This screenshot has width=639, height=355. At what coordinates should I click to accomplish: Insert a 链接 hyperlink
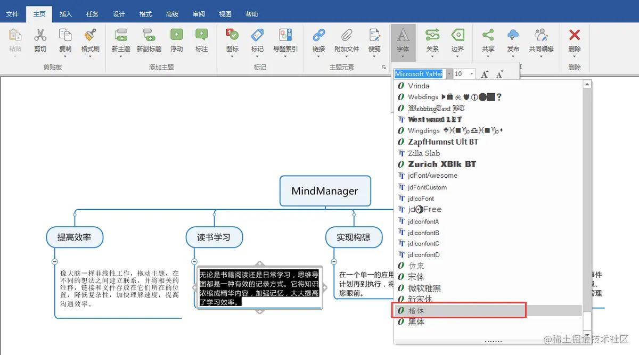pyautogui.click(x=318, y=35)
